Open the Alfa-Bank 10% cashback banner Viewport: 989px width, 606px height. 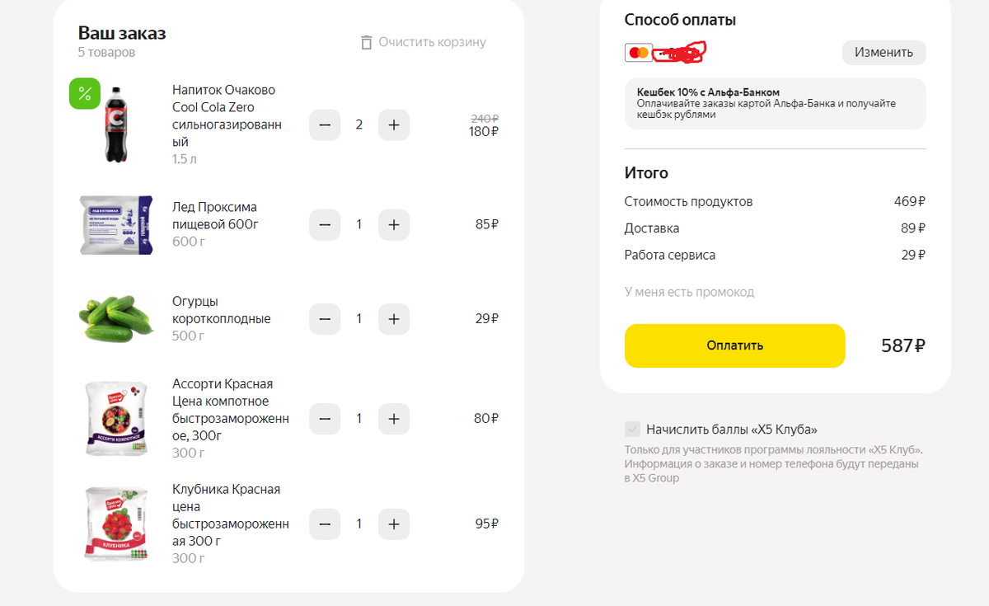[775, 103]
